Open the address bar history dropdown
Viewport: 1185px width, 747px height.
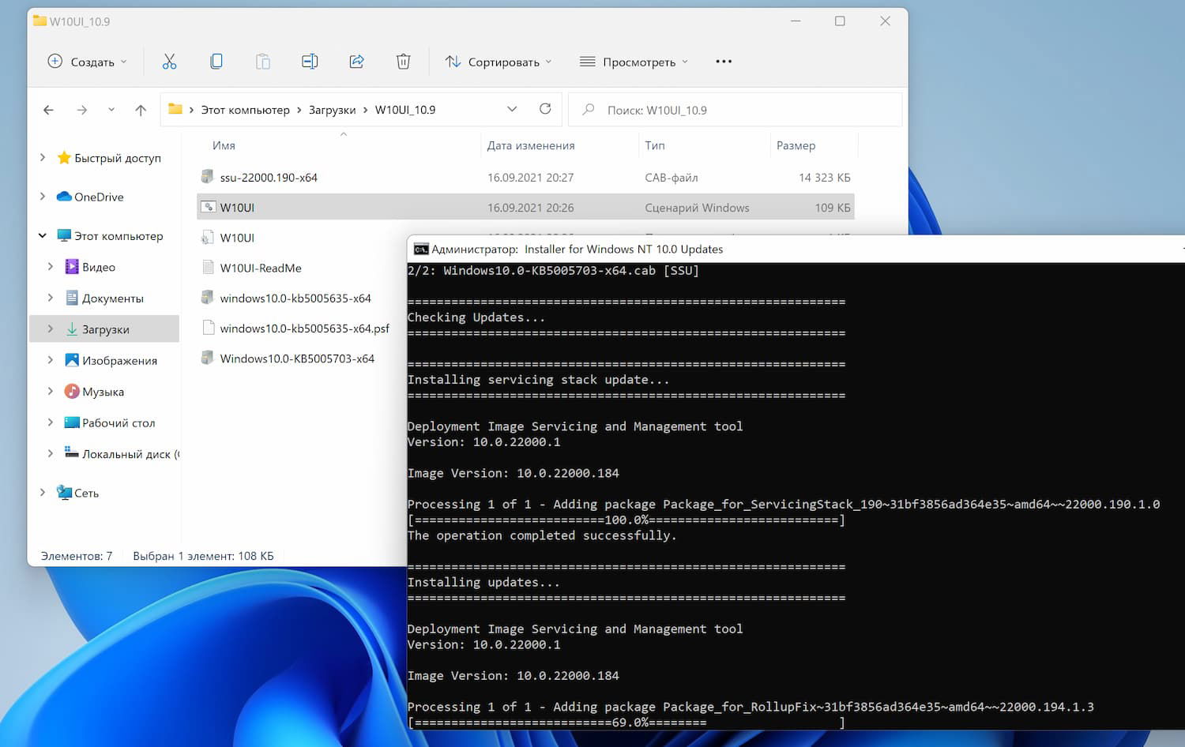tap(512, 109)
